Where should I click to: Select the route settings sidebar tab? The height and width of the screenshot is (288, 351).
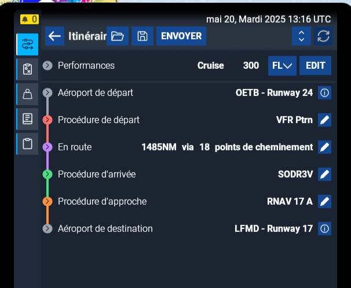pyautogui.click(x=28, y=45)
